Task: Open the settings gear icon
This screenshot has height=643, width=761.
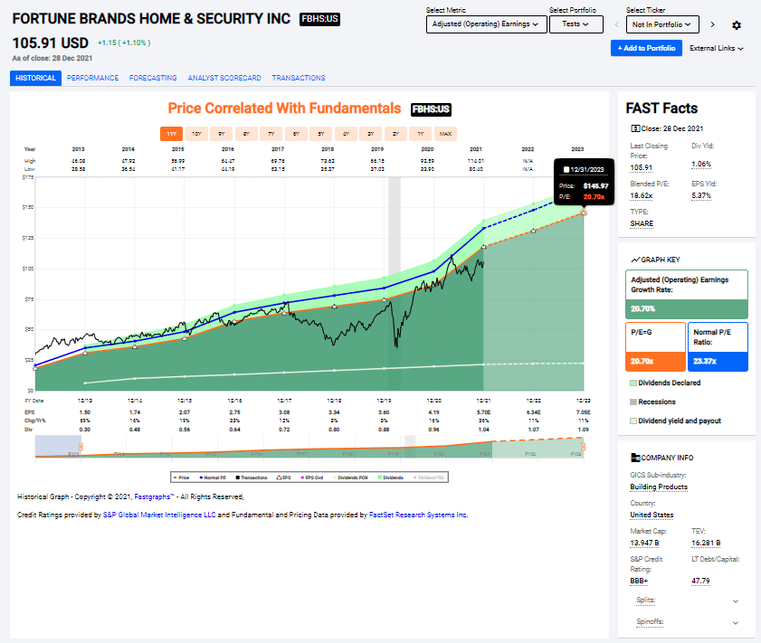Action: (737, 25)
